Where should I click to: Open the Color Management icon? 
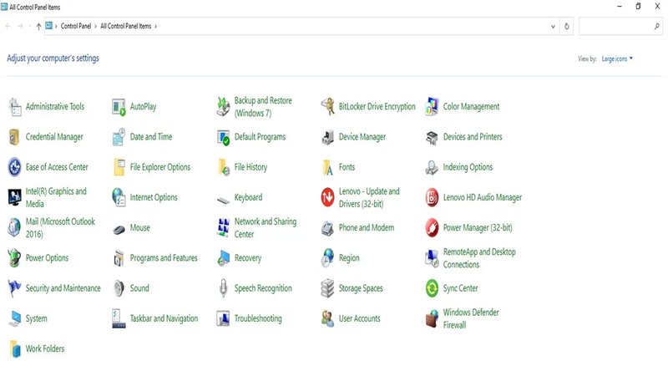(x=432, y=107)
